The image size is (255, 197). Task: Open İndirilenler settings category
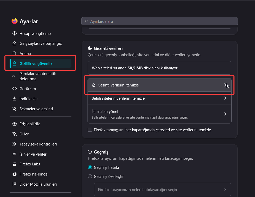point(41,99)
